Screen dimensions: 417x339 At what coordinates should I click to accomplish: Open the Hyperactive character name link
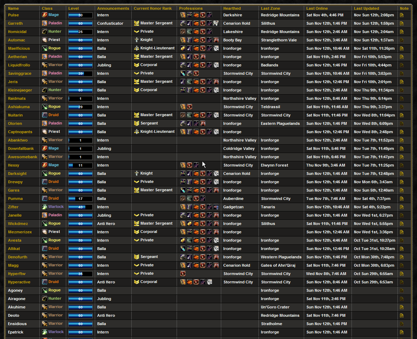point(19,282)
